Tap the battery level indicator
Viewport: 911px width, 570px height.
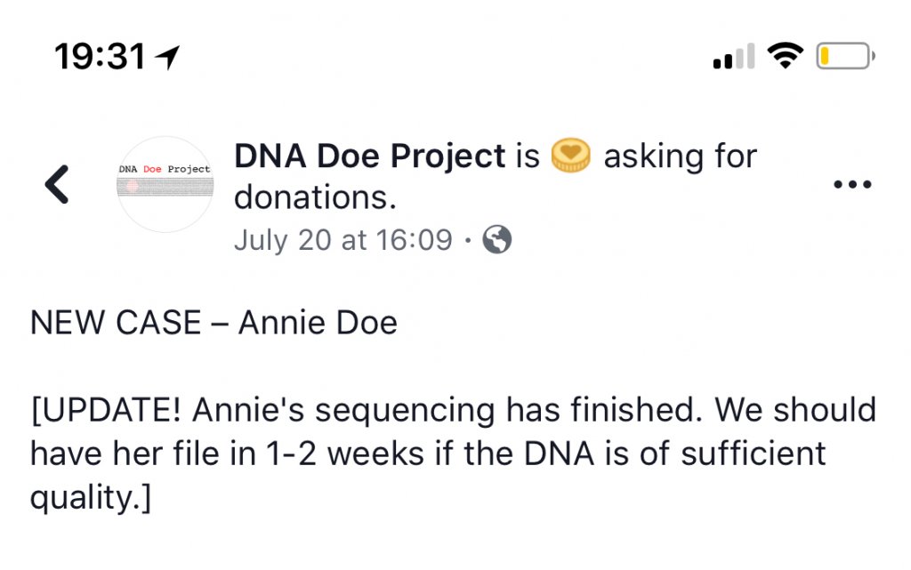[844, 58]
